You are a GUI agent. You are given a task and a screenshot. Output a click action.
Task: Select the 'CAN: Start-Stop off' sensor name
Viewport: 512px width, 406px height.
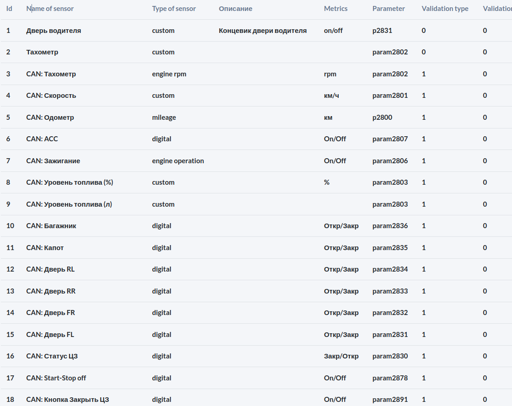point(56,378)
